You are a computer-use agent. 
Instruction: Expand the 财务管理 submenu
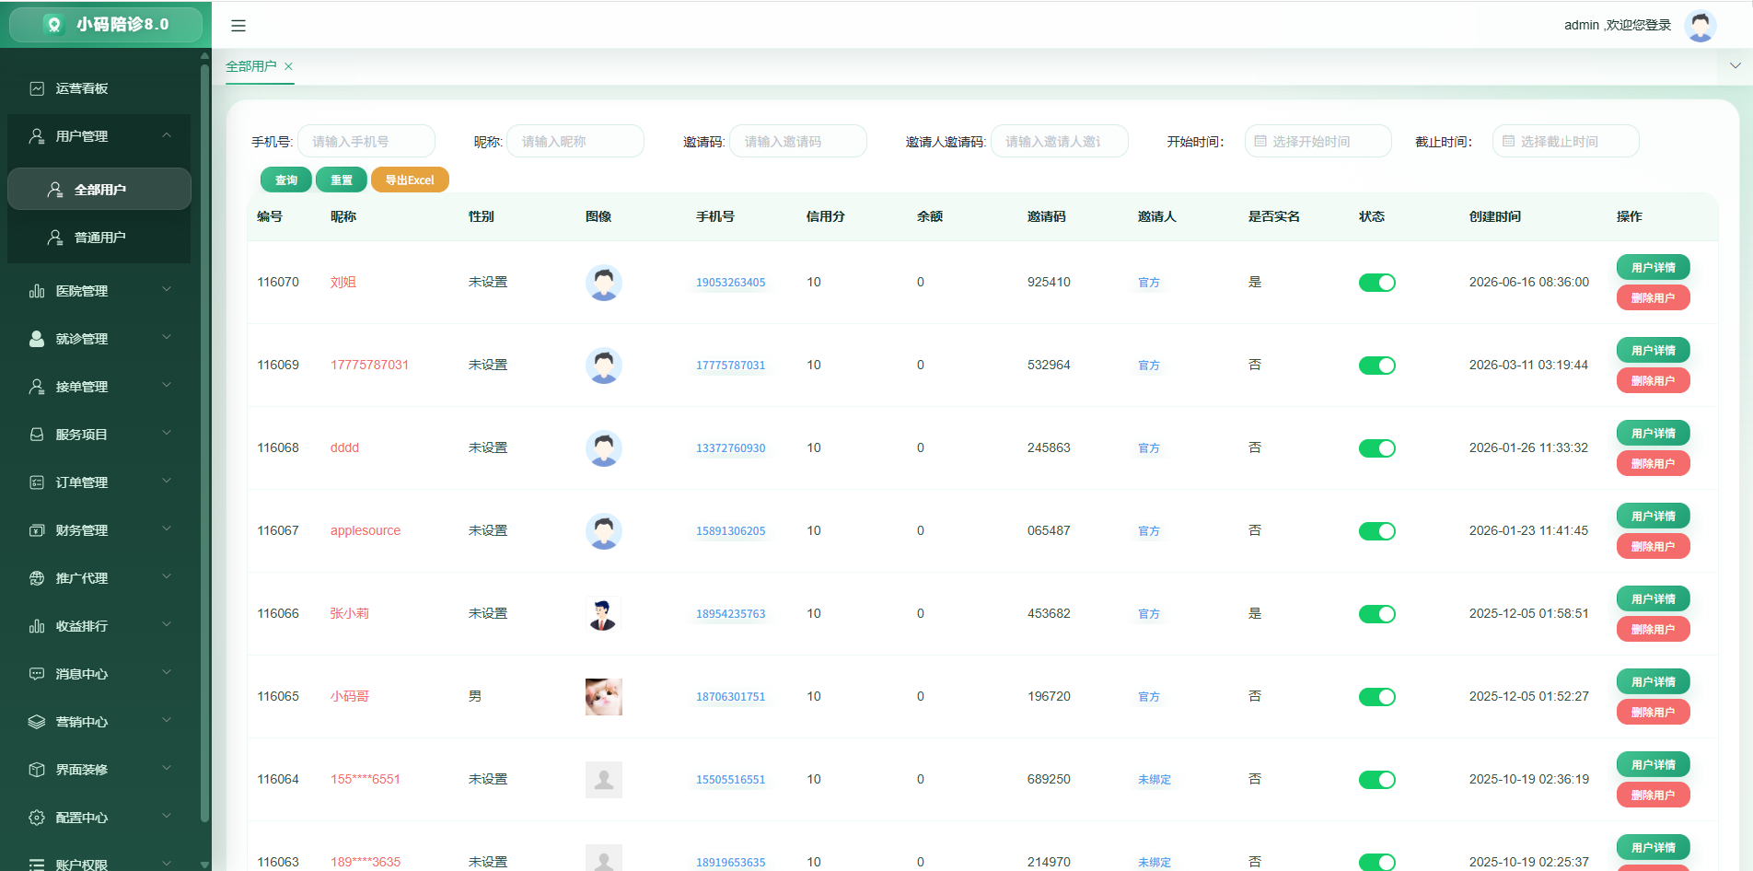(x=99, y=530)
